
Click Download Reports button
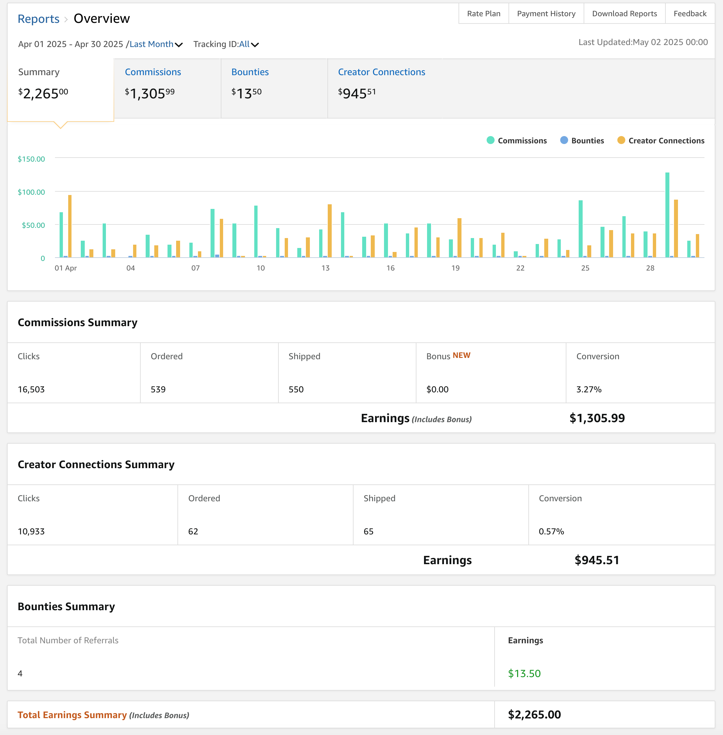coord(624,14)
